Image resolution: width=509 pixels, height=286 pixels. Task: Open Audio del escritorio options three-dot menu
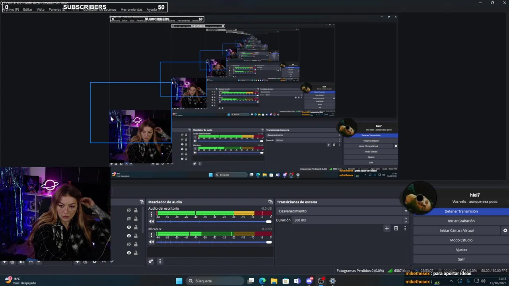(151, 214)
